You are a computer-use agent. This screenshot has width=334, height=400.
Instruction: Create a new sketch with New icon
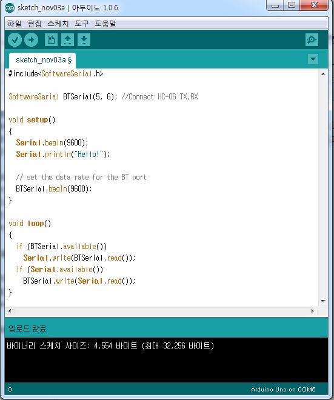51,40
